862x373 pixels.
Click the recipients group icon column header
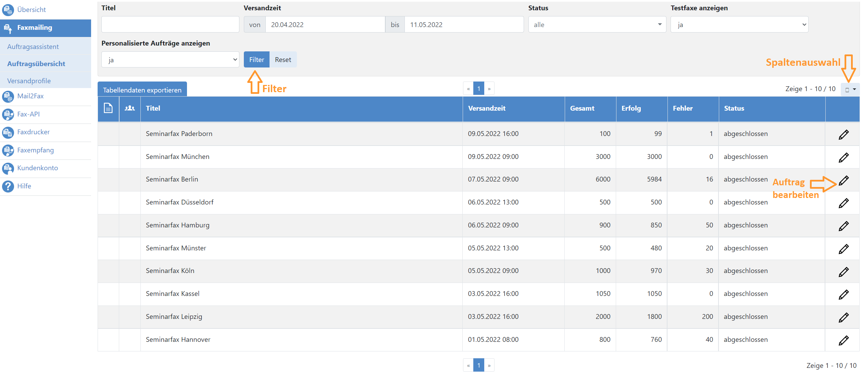click(130, 108)
